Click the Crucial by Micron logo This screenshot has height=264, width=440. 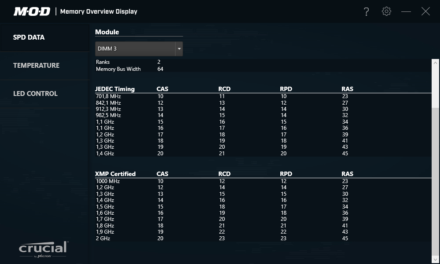coord(43,249)
